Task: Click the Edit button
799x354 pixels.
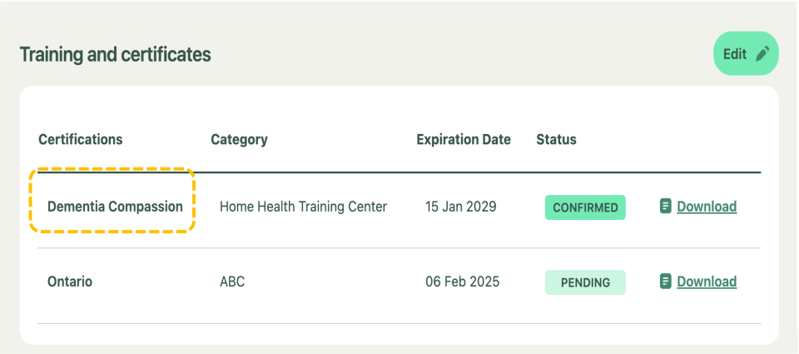Action: [x=746, y=54]
